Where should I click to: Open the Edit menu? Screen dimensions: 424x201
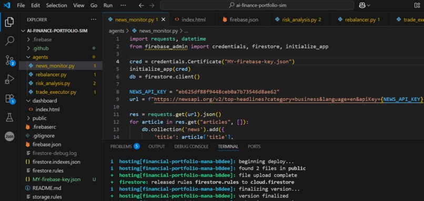click(35, 5)
